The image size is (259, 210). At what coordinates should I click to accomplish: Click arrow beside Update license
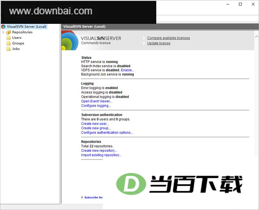point(144,43)
